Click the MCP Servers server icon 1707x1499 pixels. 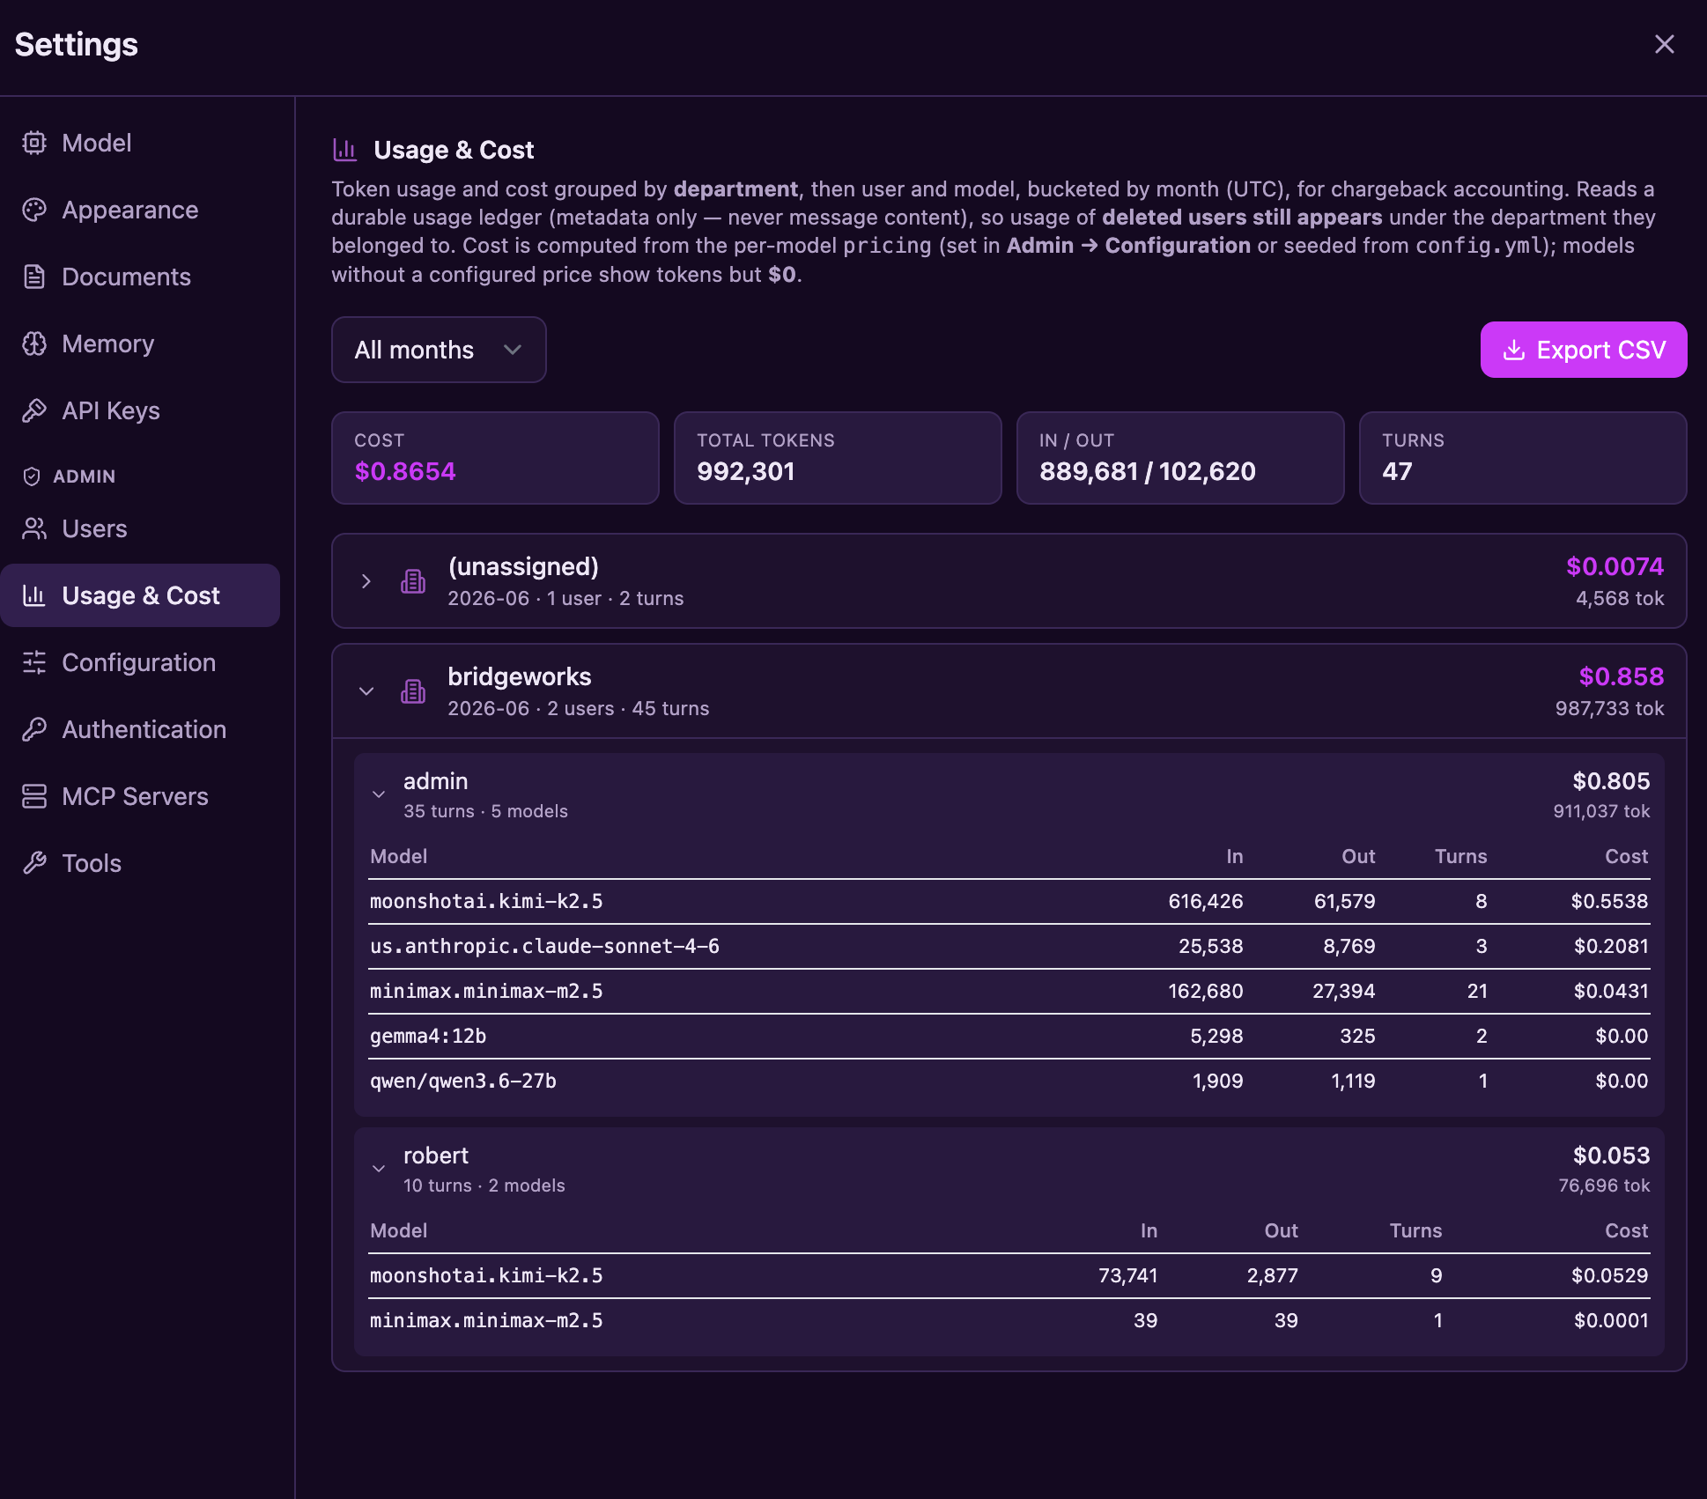click(34, 796)
